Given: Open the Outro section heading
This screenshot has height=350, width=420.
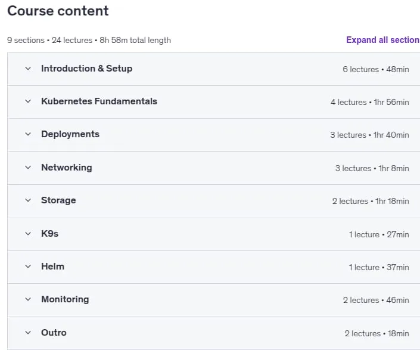Looking at the screenshot, I should (54, 333).
